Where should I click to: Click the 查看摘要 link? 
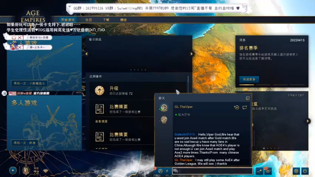[x=101, y=122]
